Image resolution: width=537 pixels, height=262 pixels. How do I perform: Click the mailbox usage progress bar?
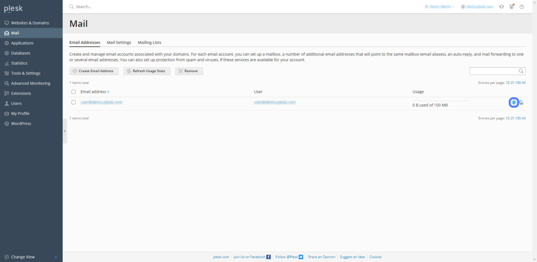coord(440,101)
